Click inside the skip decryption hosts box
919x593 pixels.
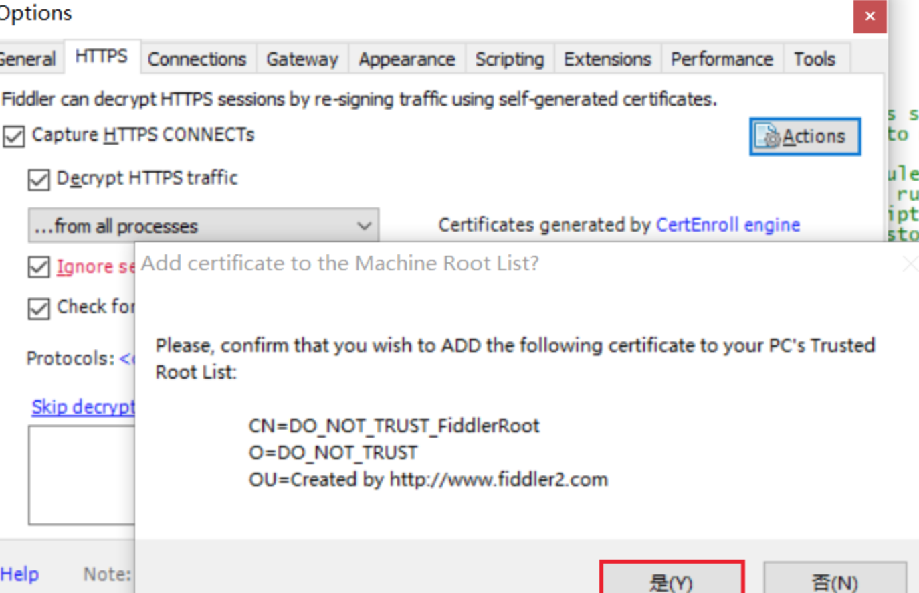click(82, 475)
